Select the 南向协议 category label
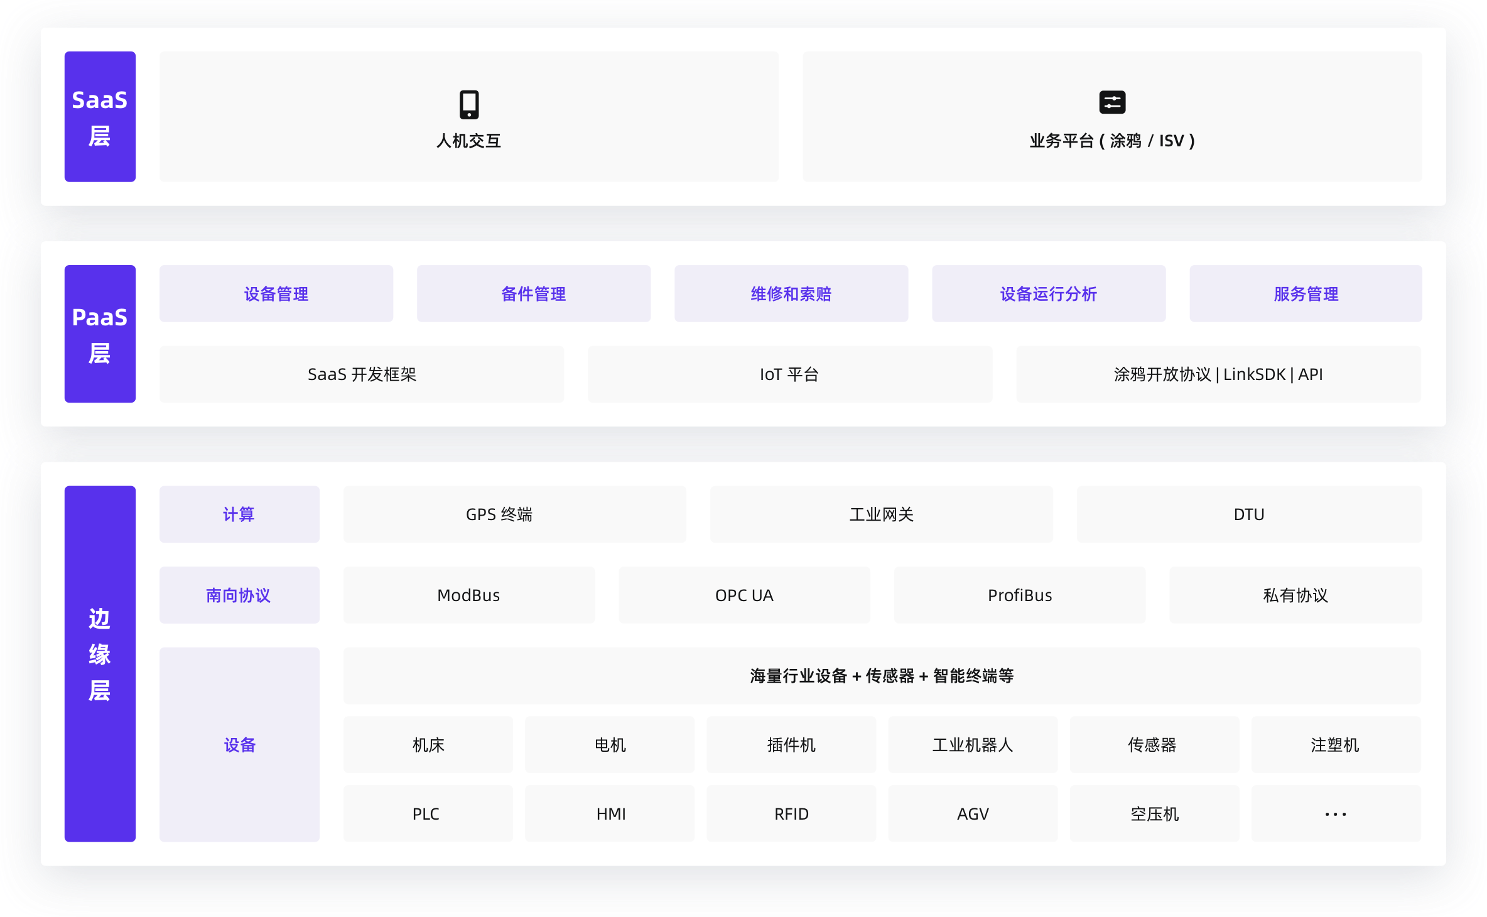Image resolution: width=1487 pixels, height=917 pixels. [x=239, y=595]
